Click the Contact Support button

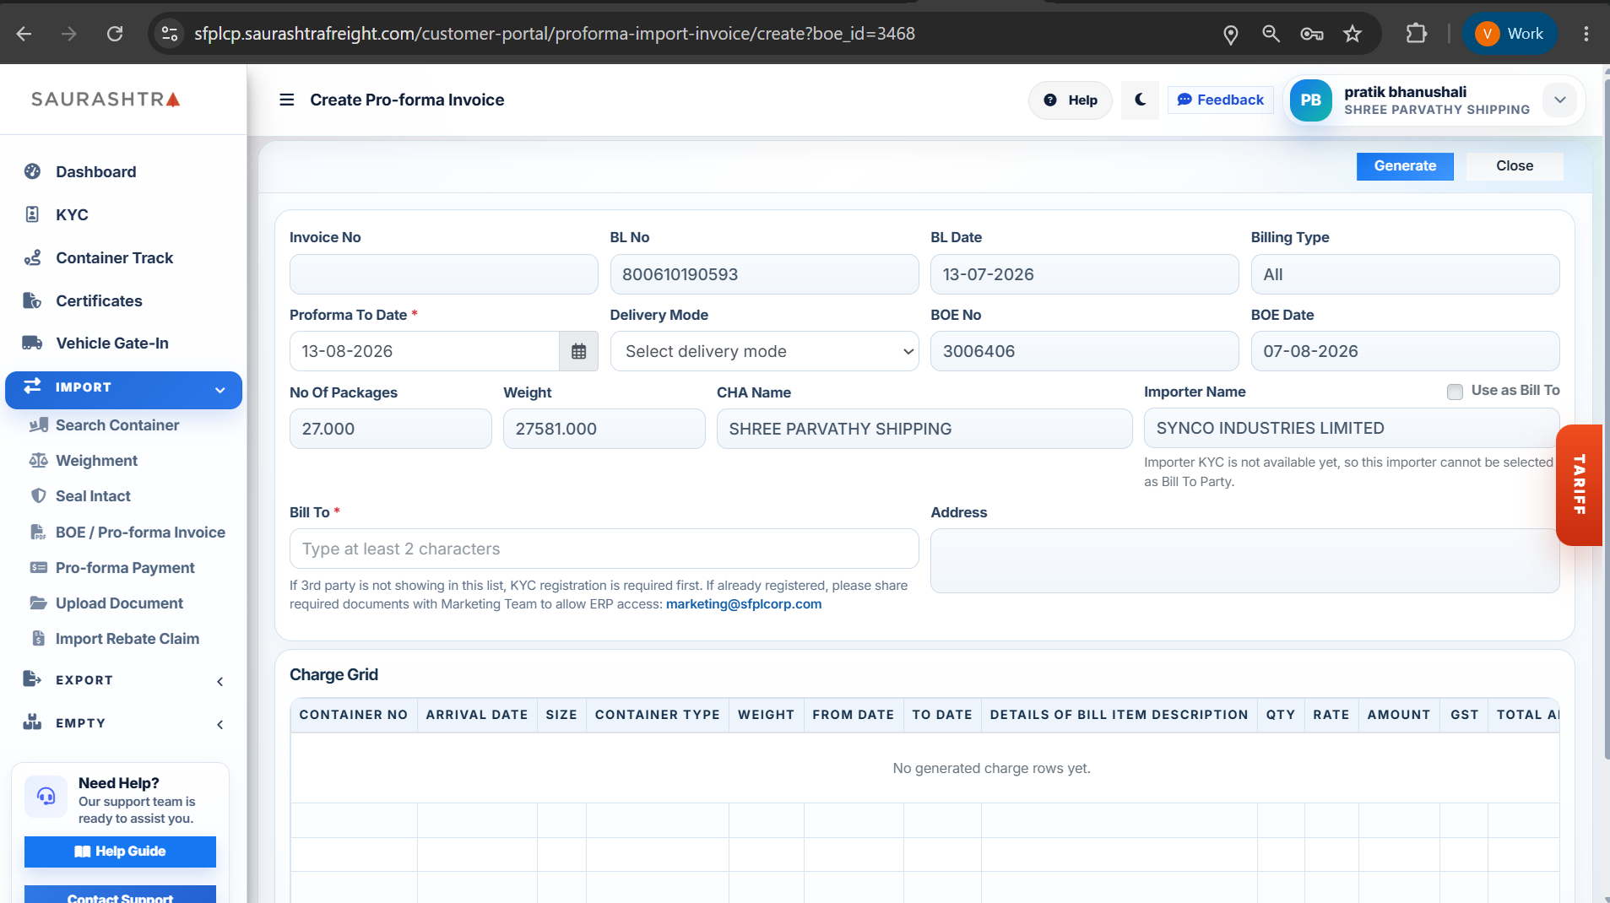click(120, 895)
